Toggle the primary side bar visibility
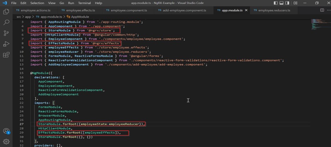 pyautogui.click(x=276, y=3)
